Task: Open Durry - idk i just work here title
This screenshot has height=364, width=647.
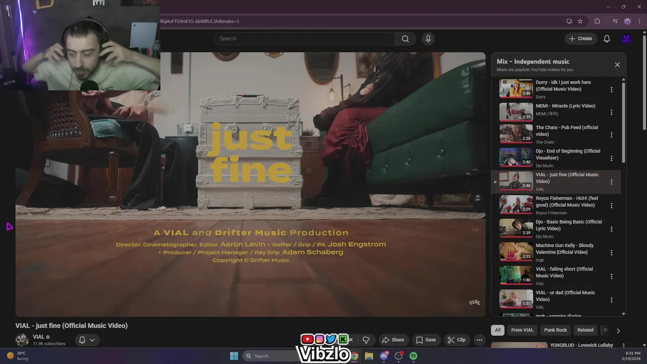Action: point(563,85)
